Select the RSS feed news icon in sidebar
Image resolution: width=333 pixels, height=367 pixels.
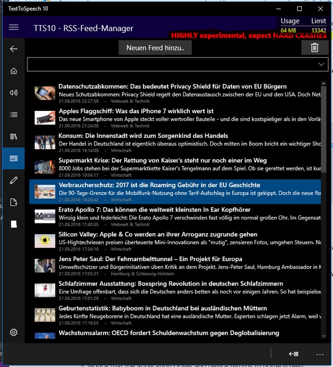(x=14, y=159)
